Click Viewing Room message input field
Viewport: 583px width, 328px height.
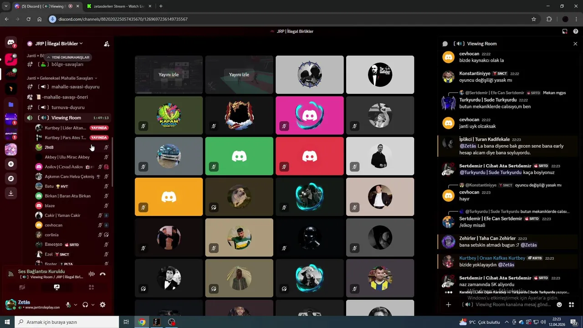[506, 305]
